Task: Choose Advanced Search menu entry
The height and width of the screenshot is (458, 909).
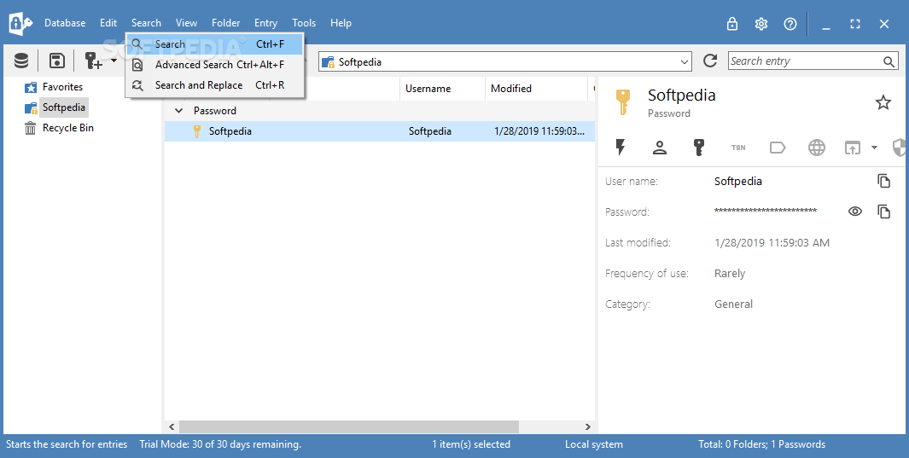Action: pyautogui.click(x=214, y=65)
